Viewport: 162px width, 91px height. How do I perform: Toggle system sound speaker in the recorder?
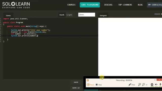pos(156,84)
